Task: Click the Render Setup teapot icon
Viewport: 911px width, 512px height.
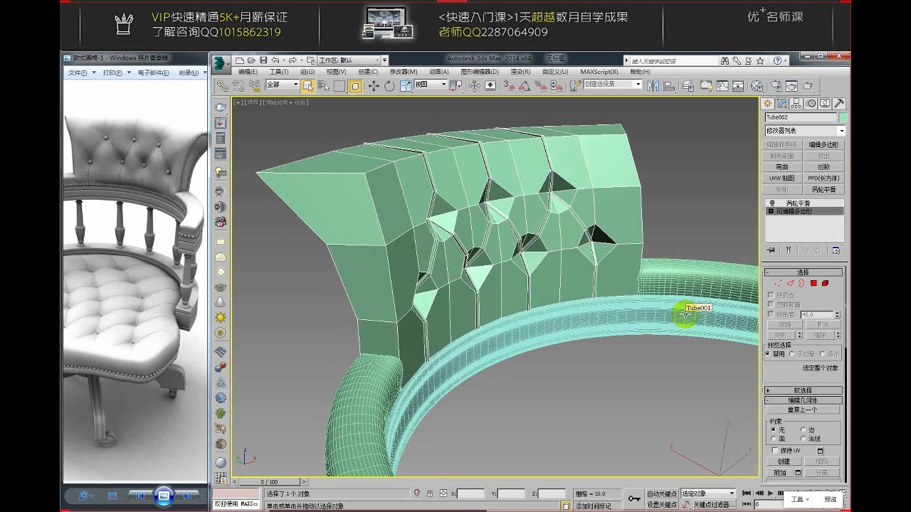Action: tap(775, 85)
